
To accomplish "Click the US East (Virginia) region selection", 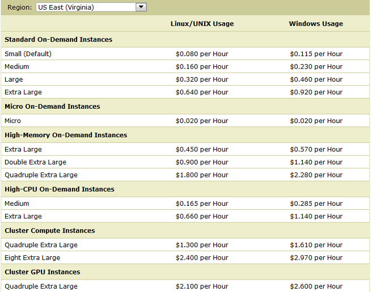I will coord(85,7).
